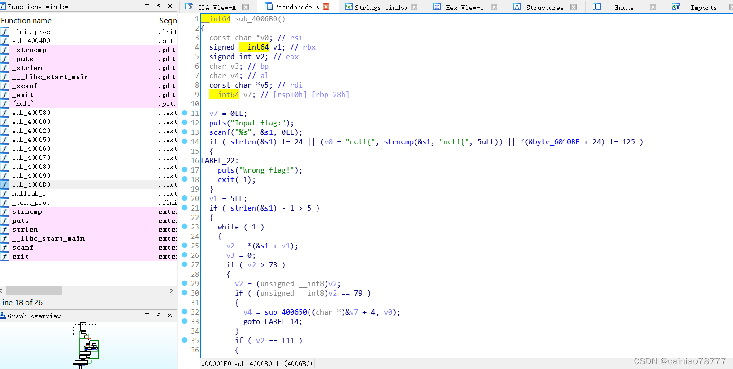The width and height of the screenshot is (733, 369).
Task: Float the Graph overview panel
Action: [x=159, y=316]
